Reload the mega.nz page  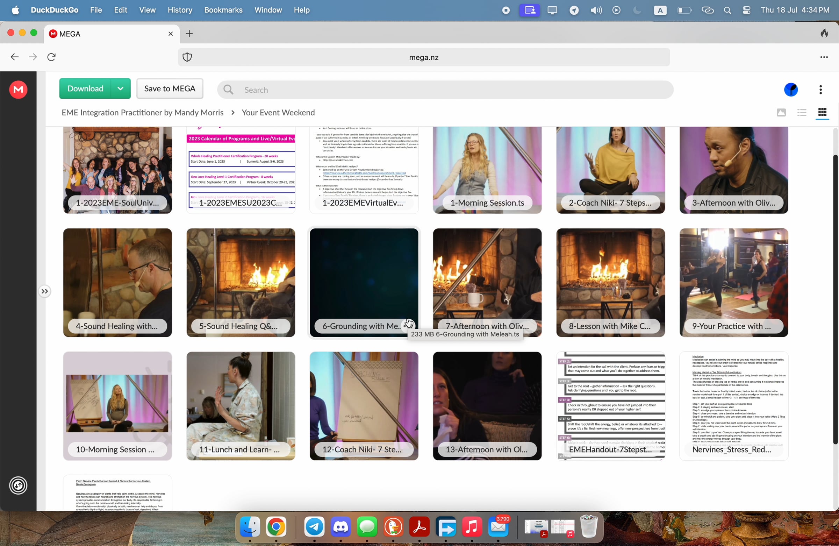(51, 57)
